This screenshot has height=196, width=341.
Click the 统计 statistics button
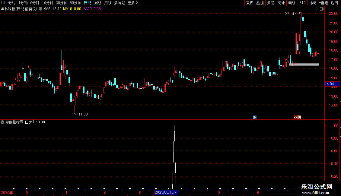281,3
